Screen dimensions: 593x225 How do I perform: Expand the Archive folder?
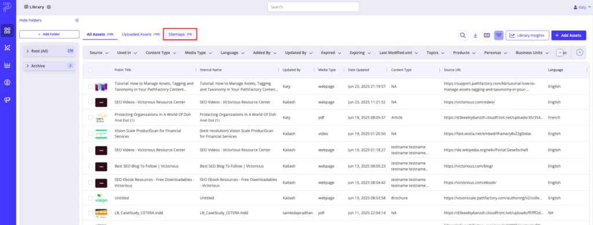point(28,66)
